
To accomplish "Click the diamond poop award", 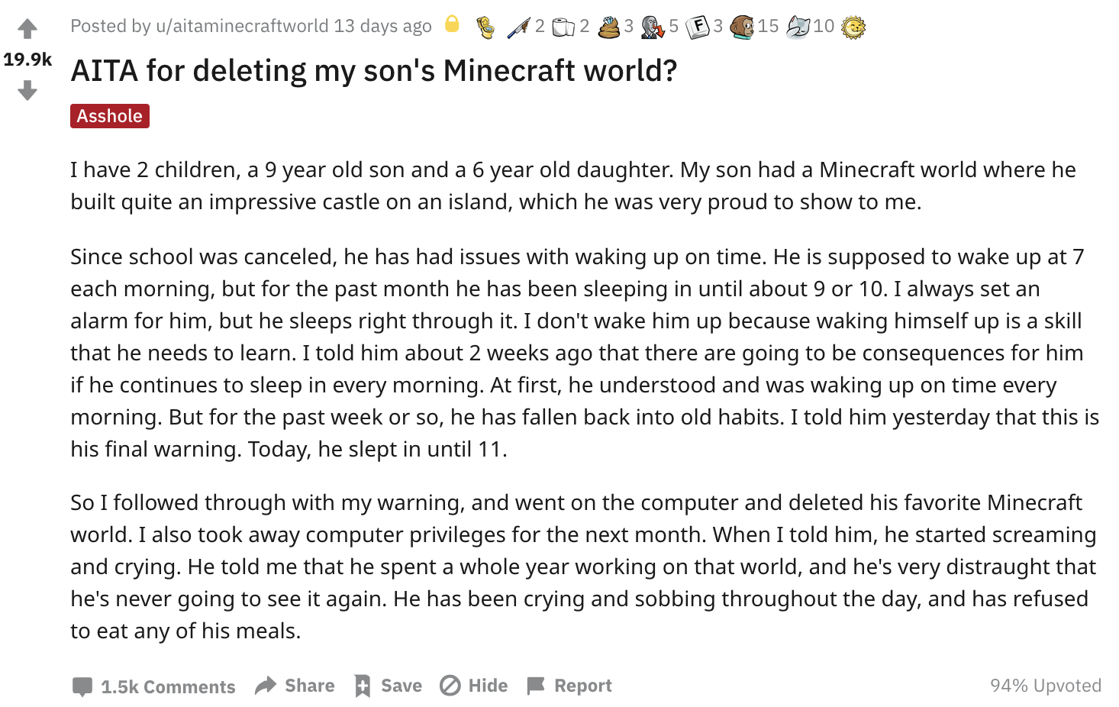I will pos(608,27).
